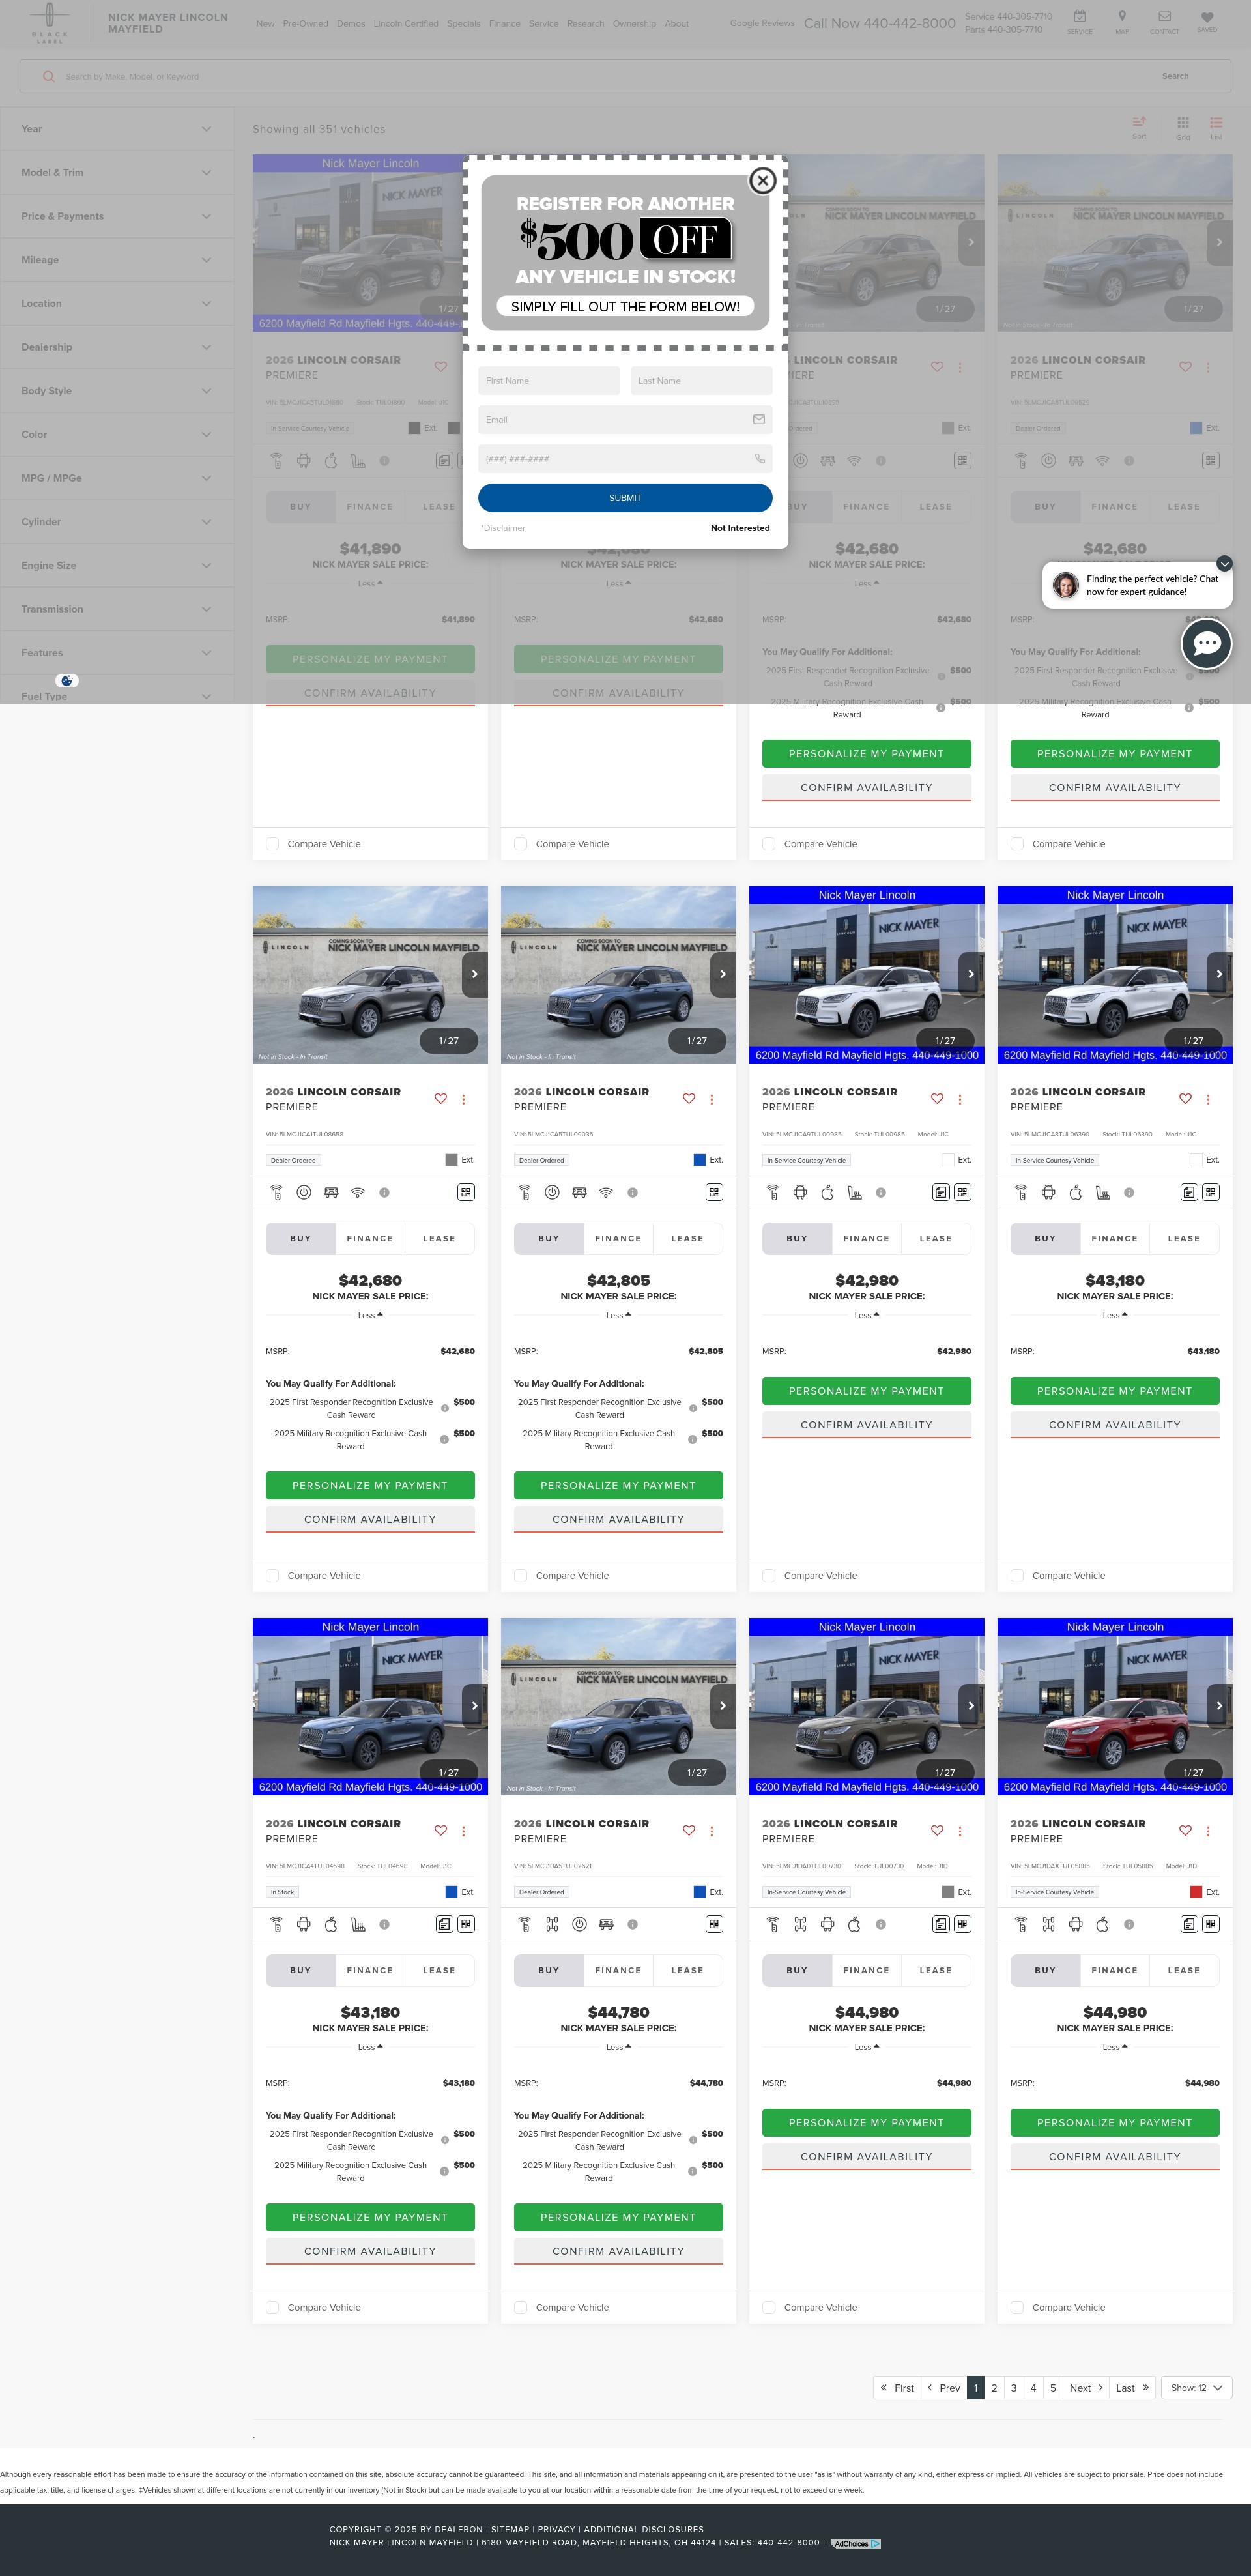Select heated seat icon on stock TUL00985 card
The image size is (1251, 2576).
(x=854, y=1192)
